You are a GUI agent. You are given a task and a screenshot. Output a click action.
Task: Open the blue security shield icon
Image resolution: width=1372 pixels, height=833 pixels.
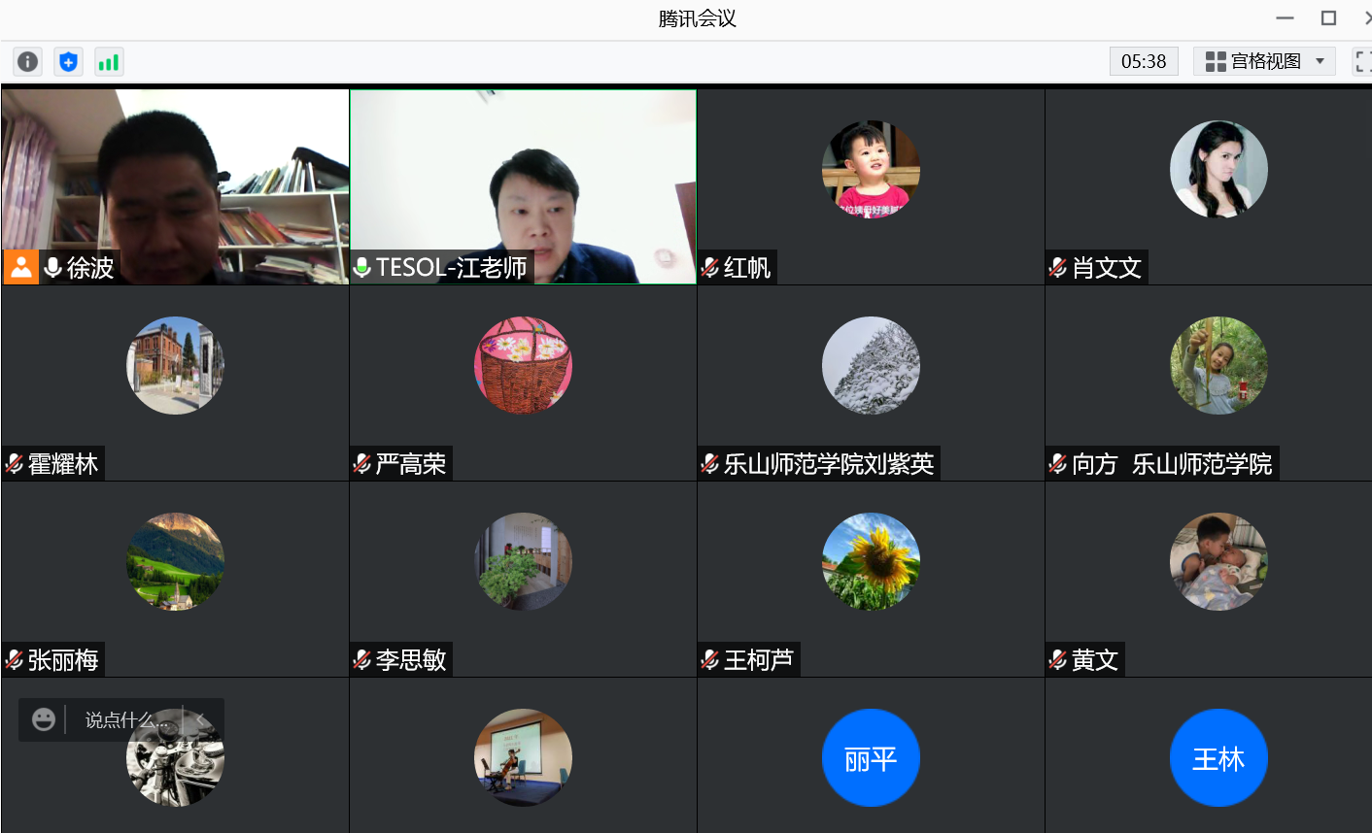click(x=68, y=62)
